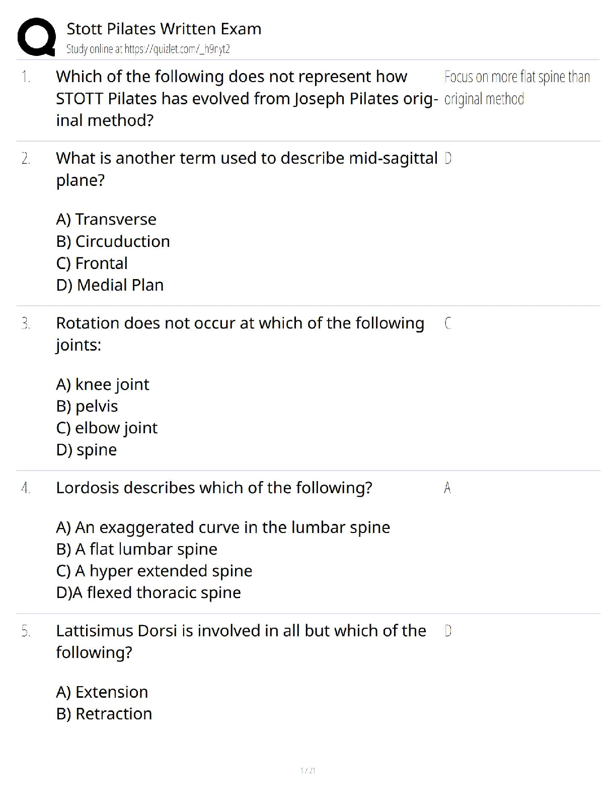The image size is (616, 798).
Task: Click the page number 1 / 21
Action: coord(307,770)
